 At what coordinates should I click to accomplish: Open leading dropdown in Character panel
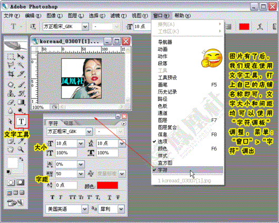point(122,144)
